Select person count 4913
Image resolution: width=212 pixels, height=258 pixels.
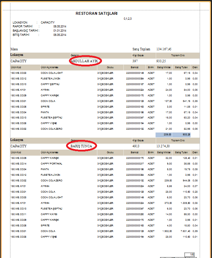(x=136, y=146)
